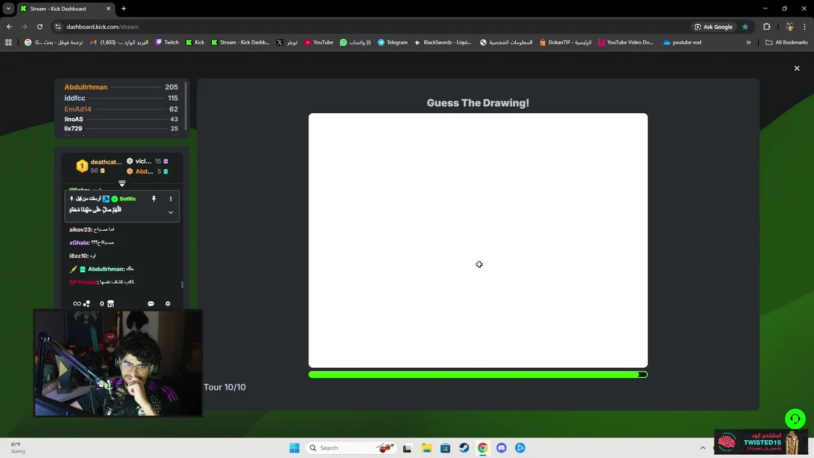Screen dimensions: 814x458
Task: Open the tab search dropdown
Action: point(8,9)
